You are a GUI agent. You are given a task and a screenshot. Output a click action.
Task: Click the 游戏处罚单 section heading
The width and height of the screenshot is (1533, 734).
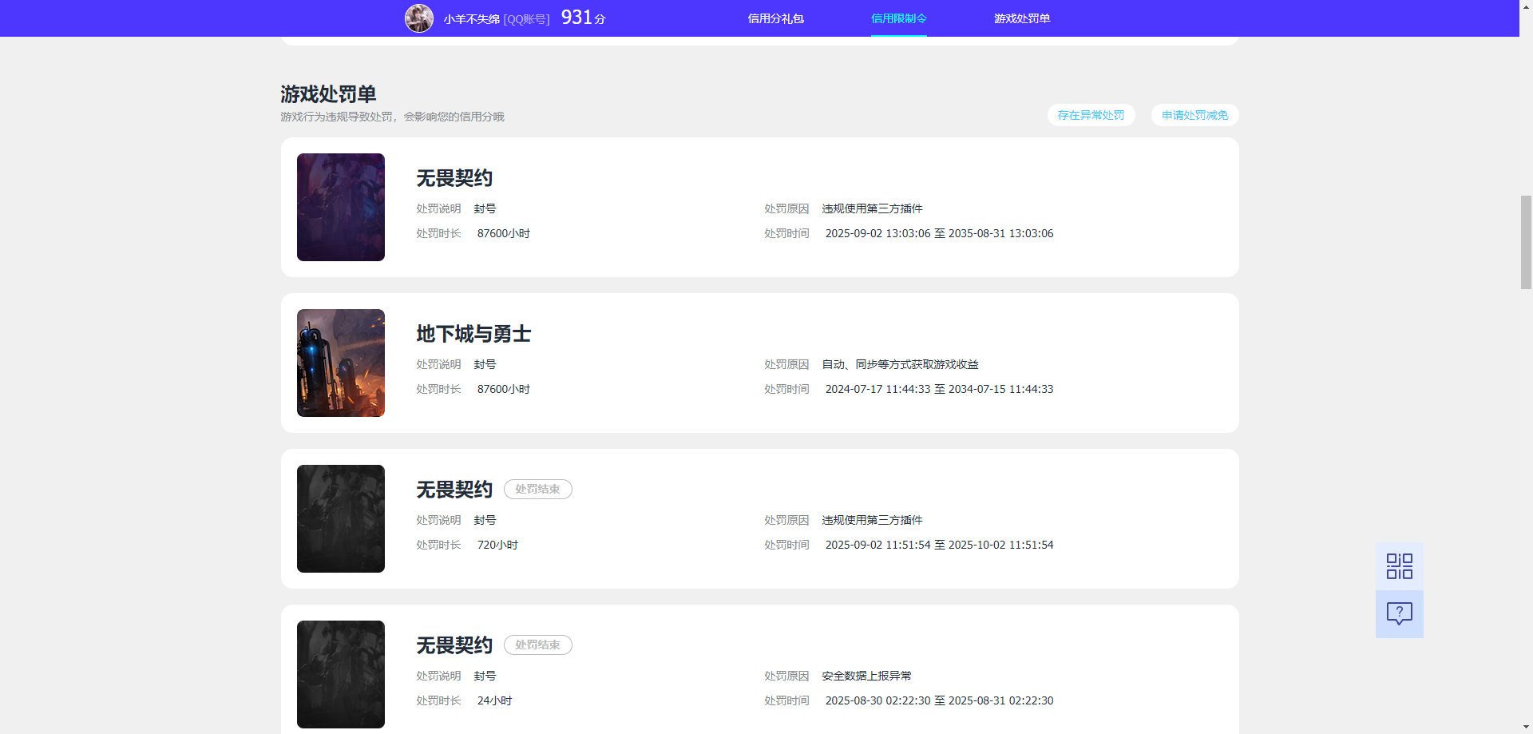point(328,94)
